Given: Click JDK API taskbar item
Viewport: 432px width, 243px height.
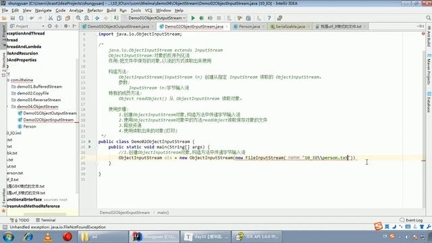Looking at the screenshot, I should pos(256,237).
